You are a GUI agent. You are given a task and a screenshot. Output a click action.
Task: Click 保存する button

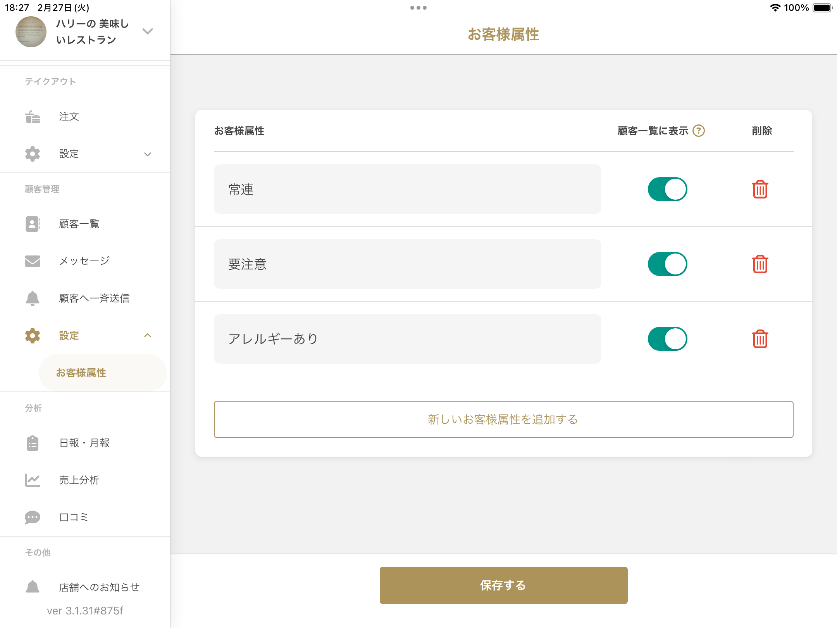click(503, 585)
